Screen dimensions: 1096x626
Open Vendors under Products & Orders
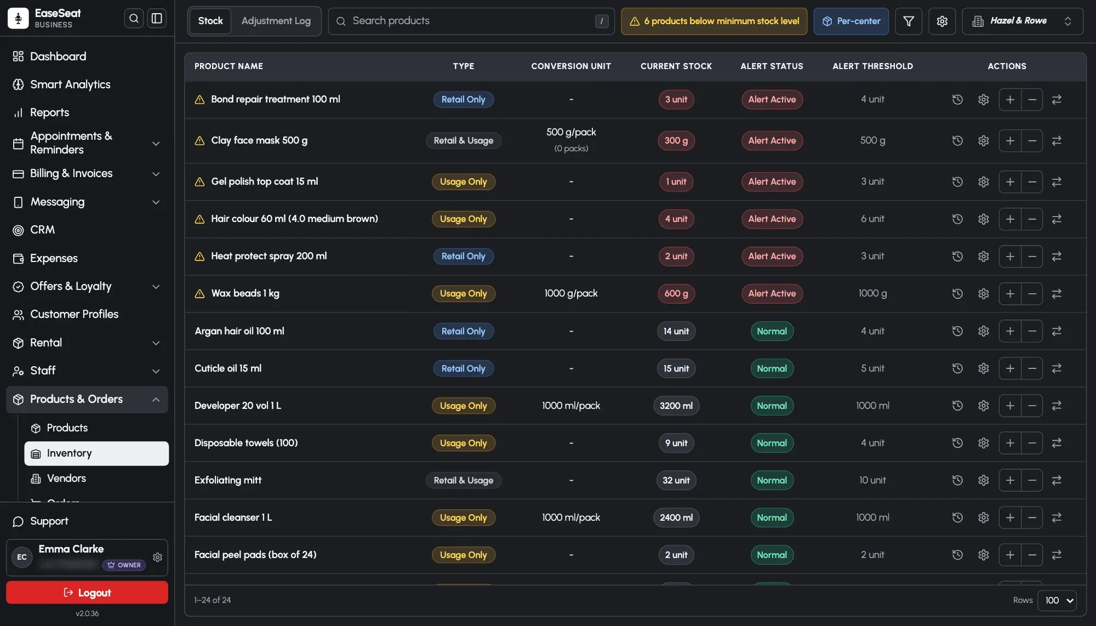[x=96, y=479]
